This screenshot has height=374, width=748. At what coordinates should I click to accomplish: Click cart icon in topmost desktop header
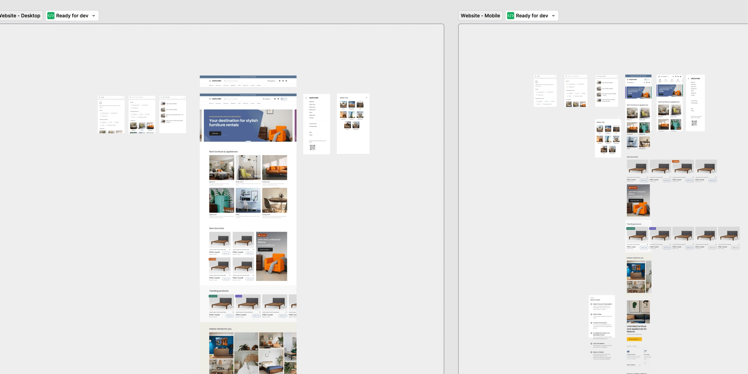click(x=283, y=81)
